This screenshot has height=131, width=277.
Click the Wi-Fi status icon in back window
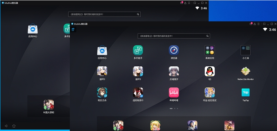click(x=197, y=8)
